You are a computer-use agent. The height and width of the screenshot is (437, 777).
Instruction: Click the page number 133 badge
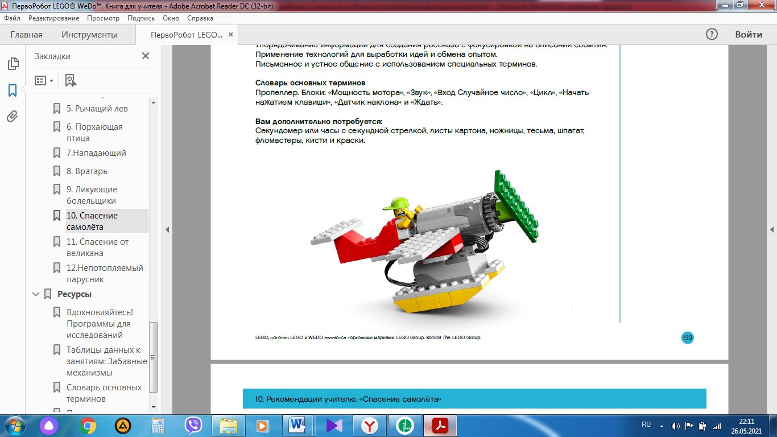687,338
